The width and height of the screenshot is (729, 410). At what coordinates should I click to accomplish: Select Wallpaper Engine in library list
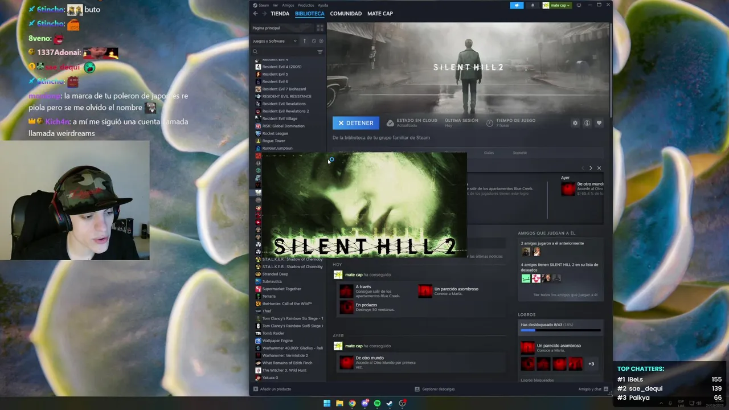(x=277, y=341)
